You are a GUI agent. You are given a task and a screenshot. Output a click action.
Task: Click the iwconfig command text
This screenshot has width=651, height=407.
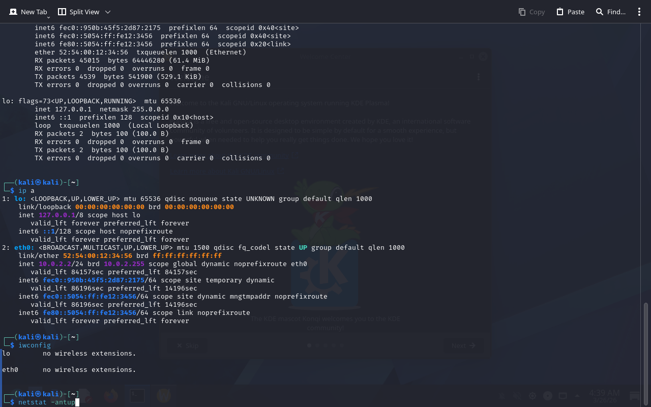[x=35, y=345]
